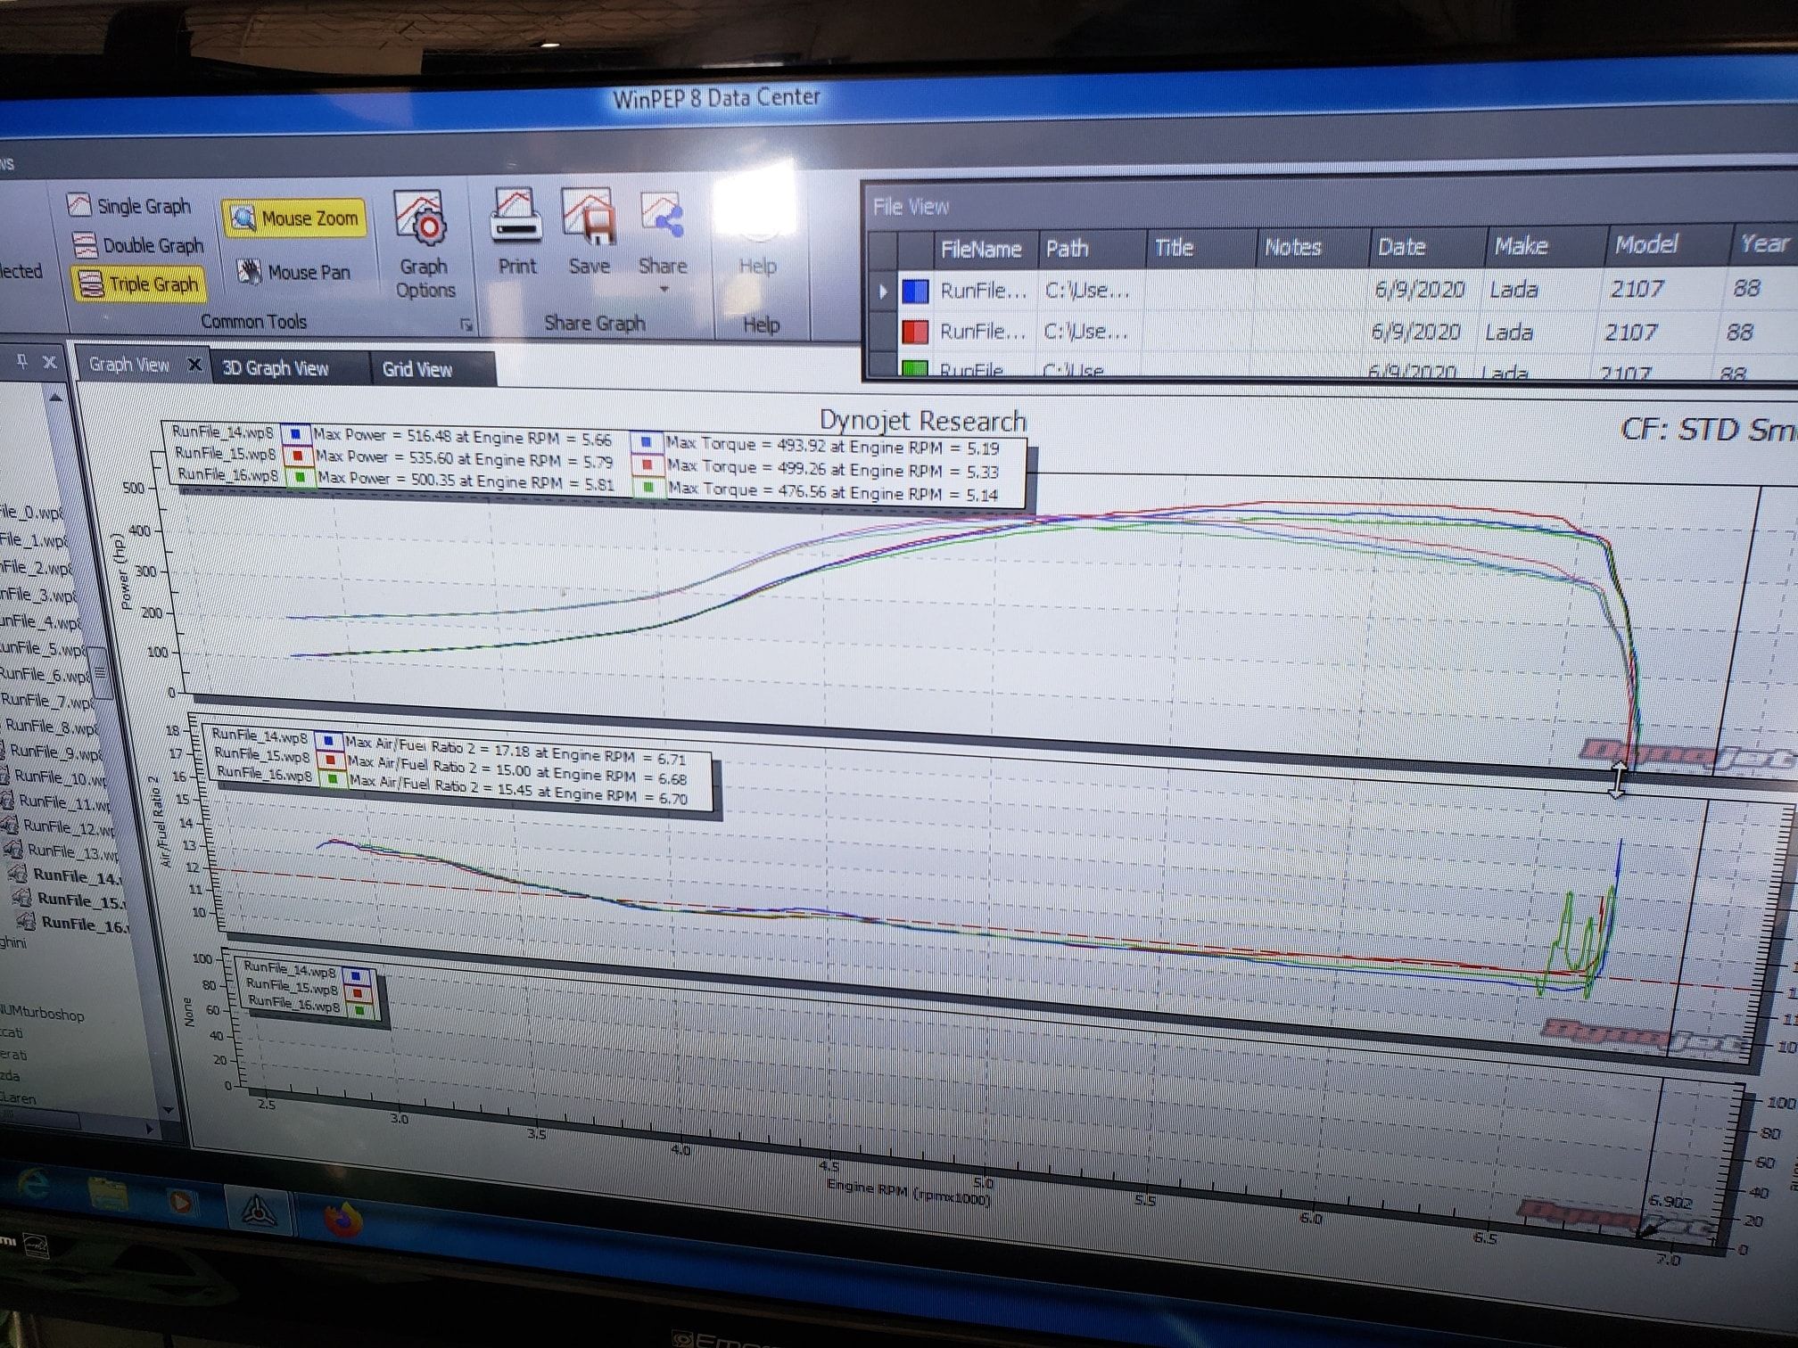Image resolution: width=1798 pixels, height=1348 pixels.
Task: Close the Graph View tab
Action: (194, 365)
